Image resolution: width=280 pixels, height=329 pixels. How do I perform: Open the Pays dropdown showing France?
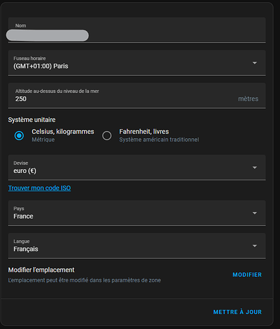point(137,213)
